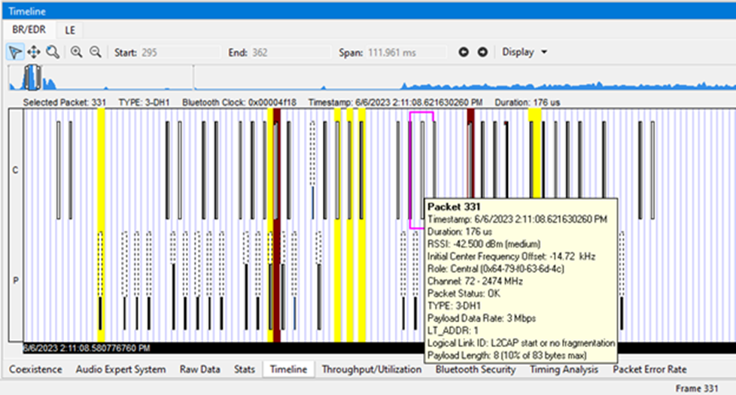This screenshot has height=395, width=736.
Task: Switch to the LE tab
Action: tap(70, 31)
